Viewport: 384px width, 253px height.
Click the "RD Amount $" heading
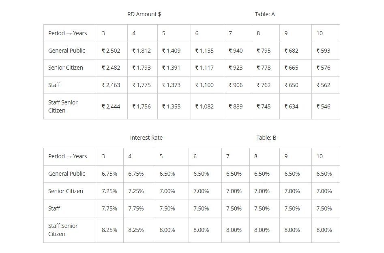pos(144,14)
